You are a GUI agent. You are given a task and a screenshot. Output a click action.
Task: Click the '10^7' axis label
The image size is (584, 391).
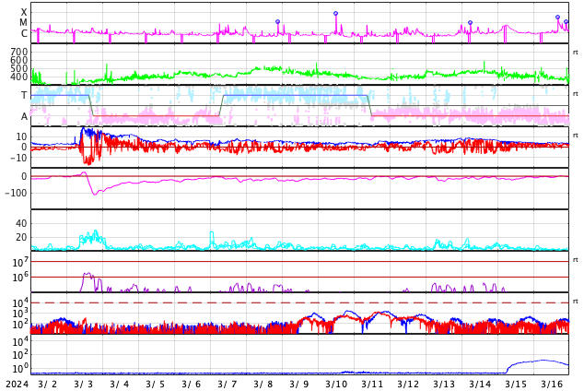20,262
